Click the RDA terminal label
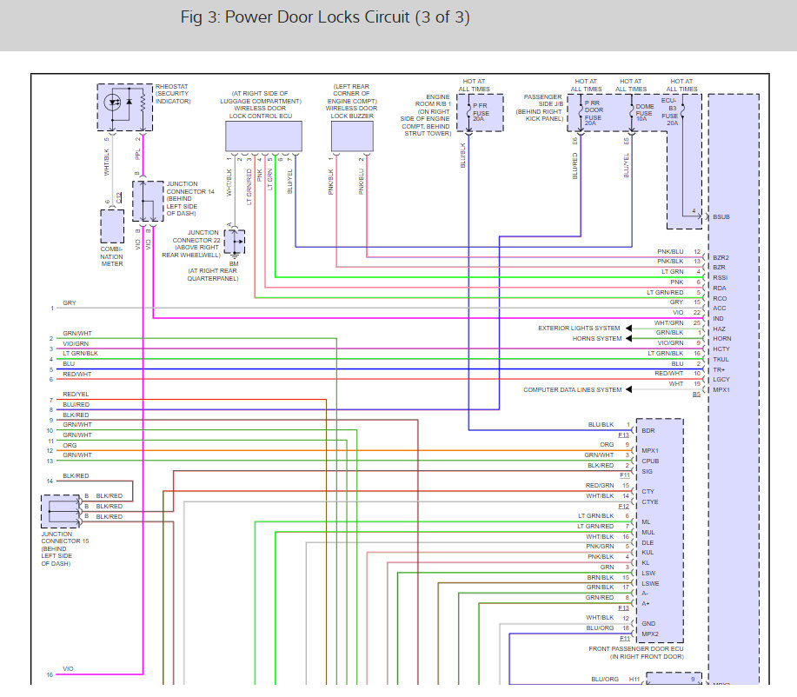 (x=720, y=289)
